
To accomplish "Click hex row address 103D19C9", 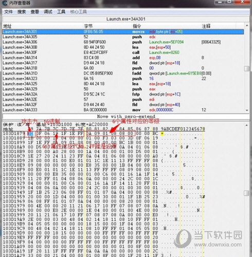I will 14,228.
